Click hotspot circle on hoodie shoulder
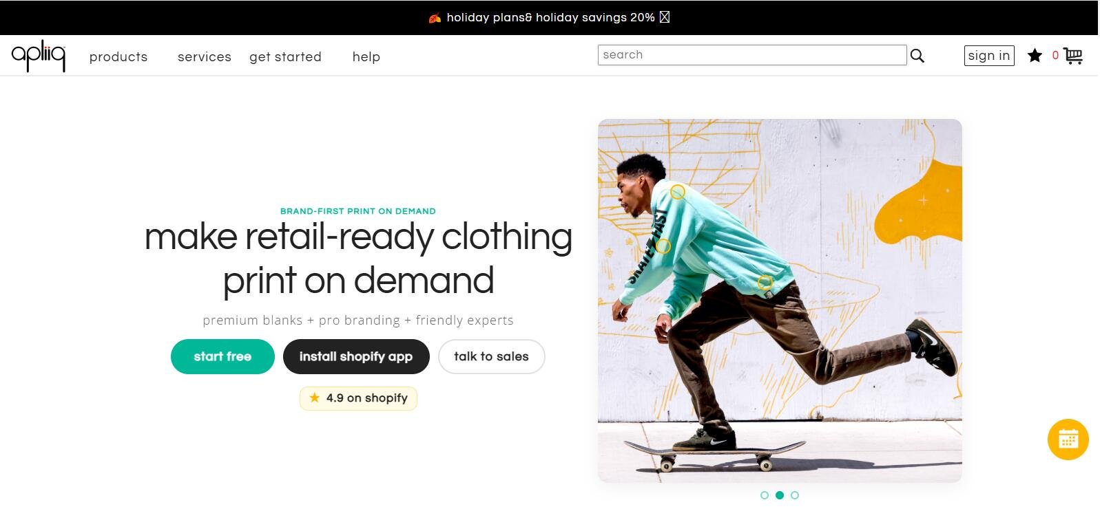The image size is (1100, 531). pyautogui.click(x=678, y=193)
